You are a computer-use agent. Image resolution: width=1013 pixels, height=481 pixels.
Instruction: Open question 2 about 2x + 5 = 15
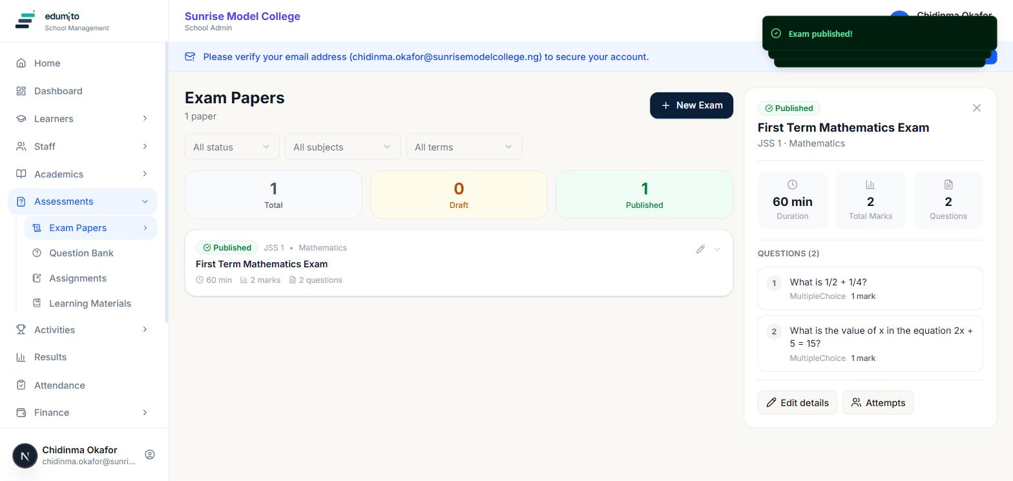870,343
